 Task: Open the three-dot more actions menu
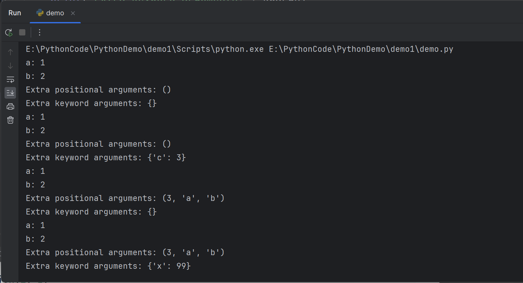click(x=40, y=32)
